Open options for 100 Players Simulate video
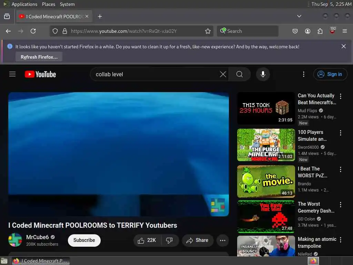This screenshot has height=265, width=353. pos(341,133)
